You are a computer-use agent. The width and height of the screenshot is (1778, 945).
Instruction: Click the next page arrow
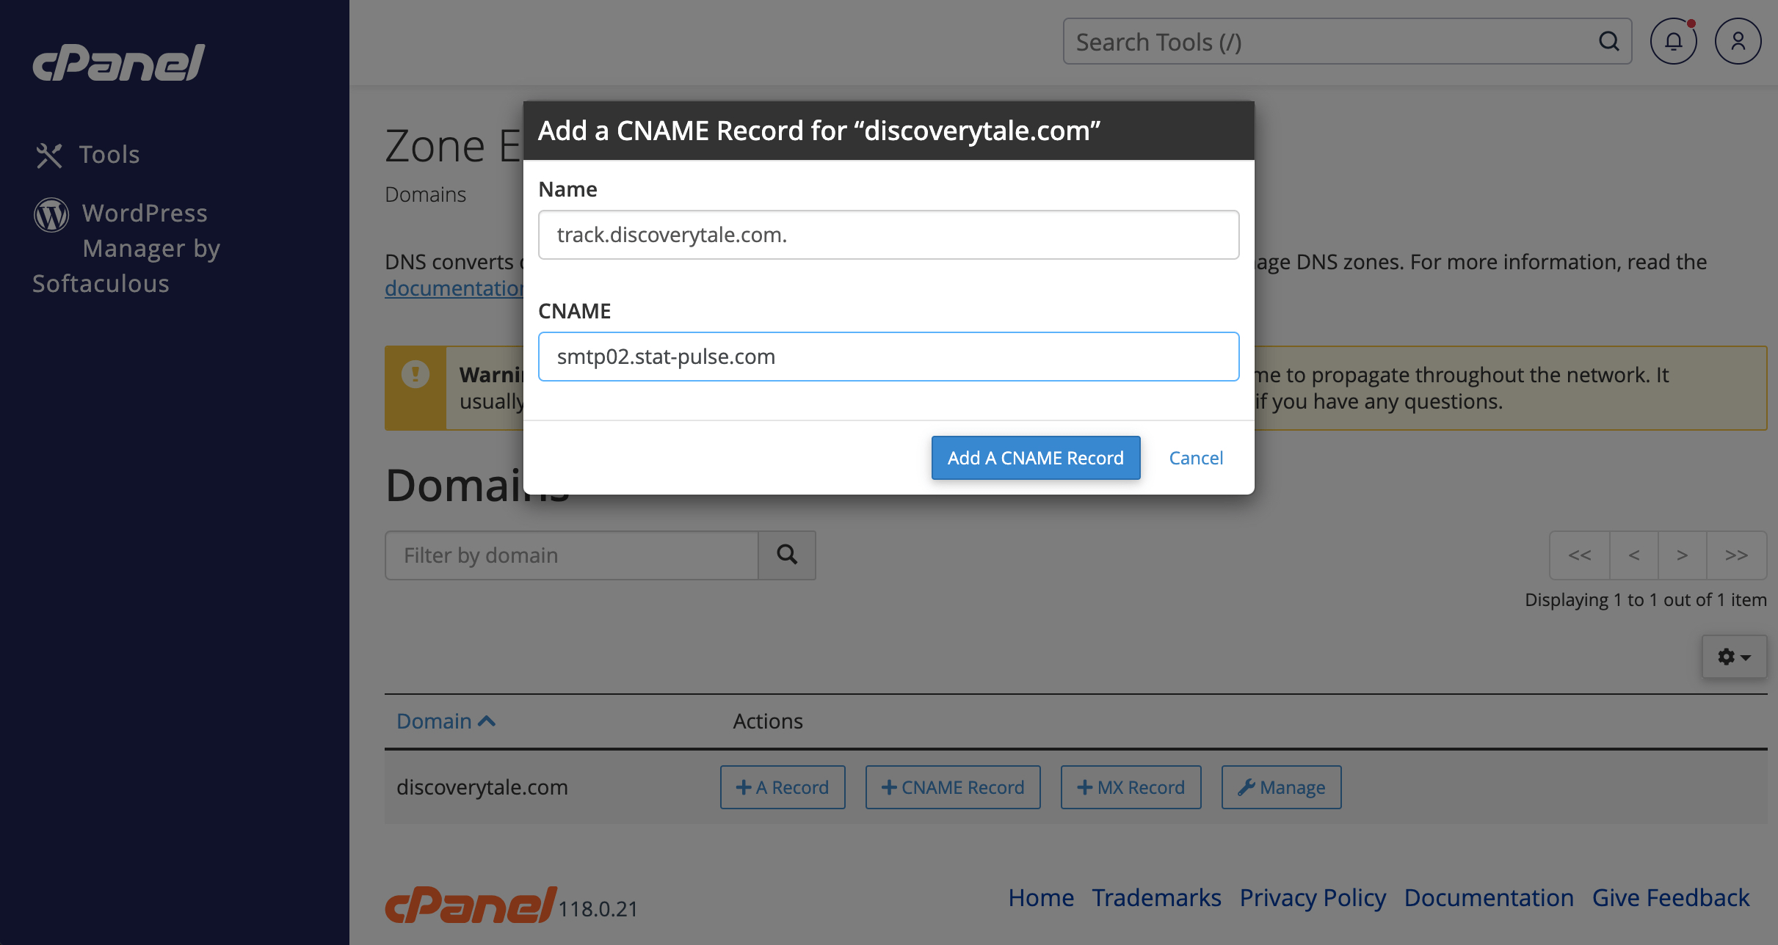click(1682, 555)
